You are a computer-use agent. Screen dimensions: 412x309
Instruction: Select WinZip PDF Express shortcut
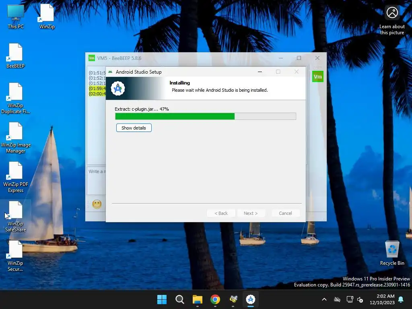16,177
